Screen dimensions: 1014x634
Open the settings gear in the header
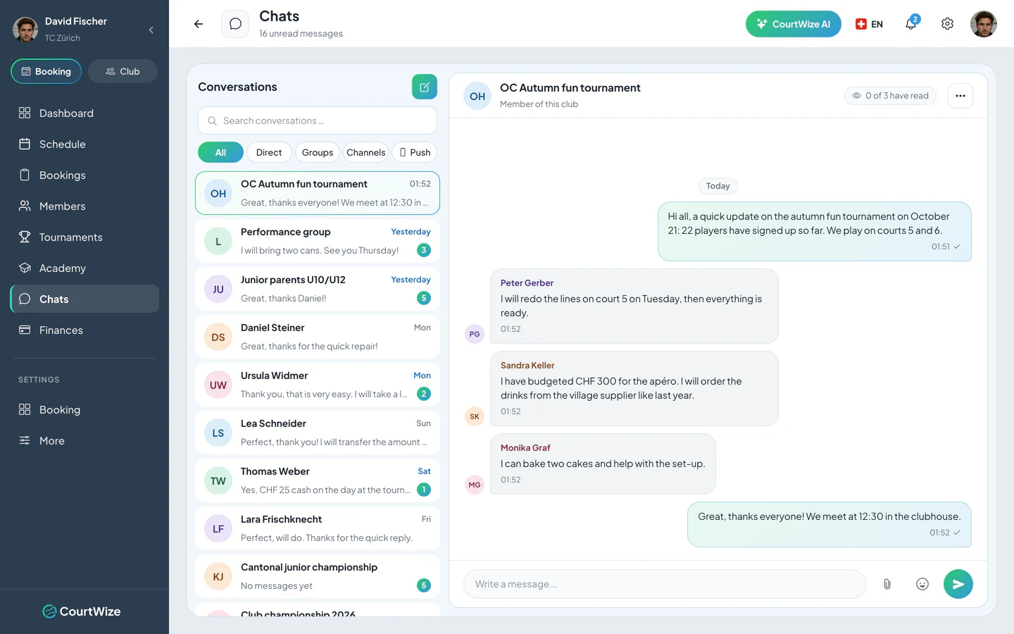[x=947, y=24]
